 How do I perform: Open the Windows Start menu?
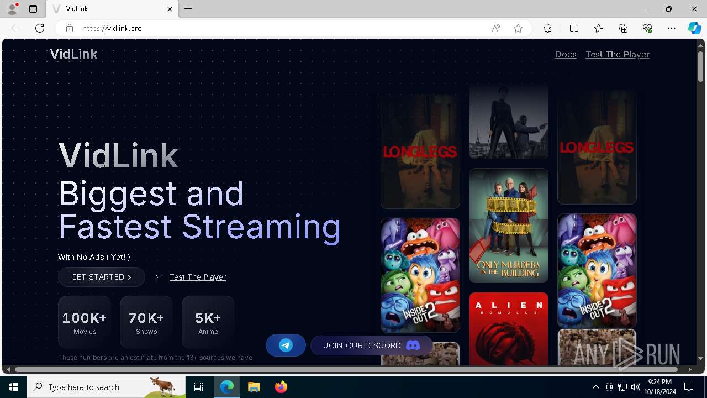coord(13,387)
